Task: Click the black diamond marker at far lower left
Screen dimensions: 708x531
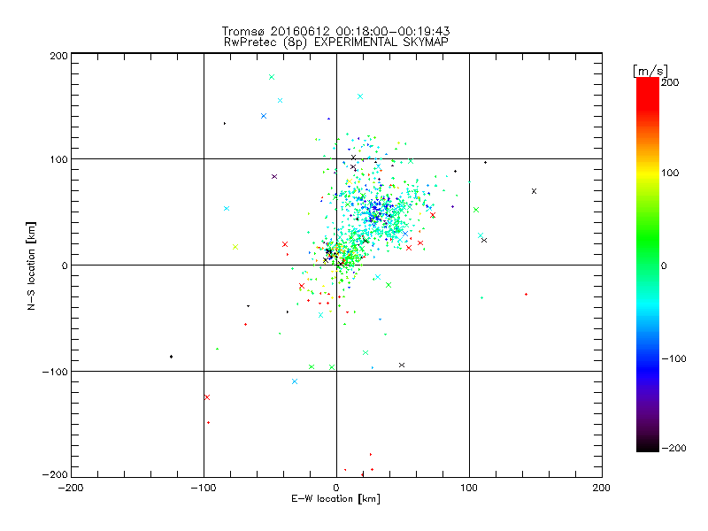Action: click(171, 357)
